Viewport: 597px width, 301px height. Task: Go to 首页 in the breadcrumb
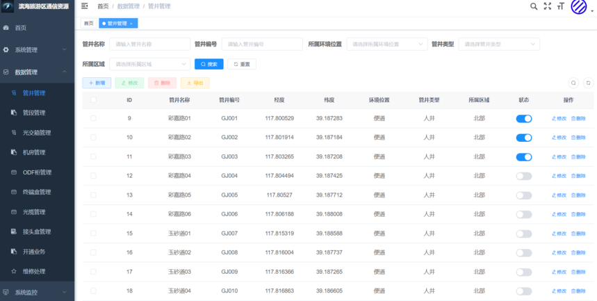pos(103,6)
